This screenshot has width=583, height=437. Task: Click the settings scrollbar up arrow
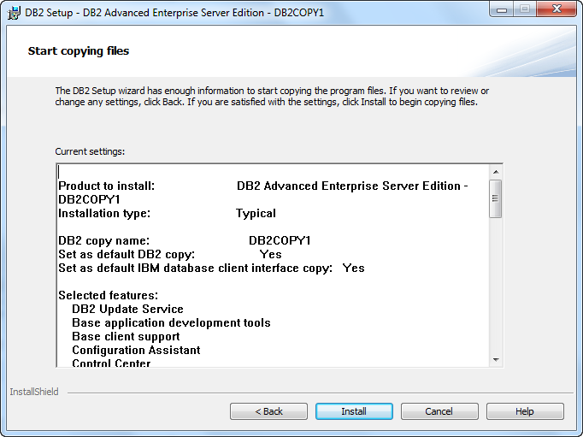tap(496, 172)
